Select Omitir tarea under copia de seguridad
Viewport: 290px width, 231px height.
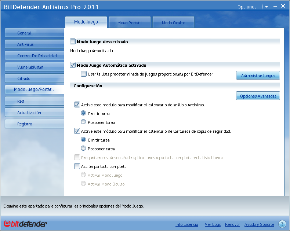[83, 140]
